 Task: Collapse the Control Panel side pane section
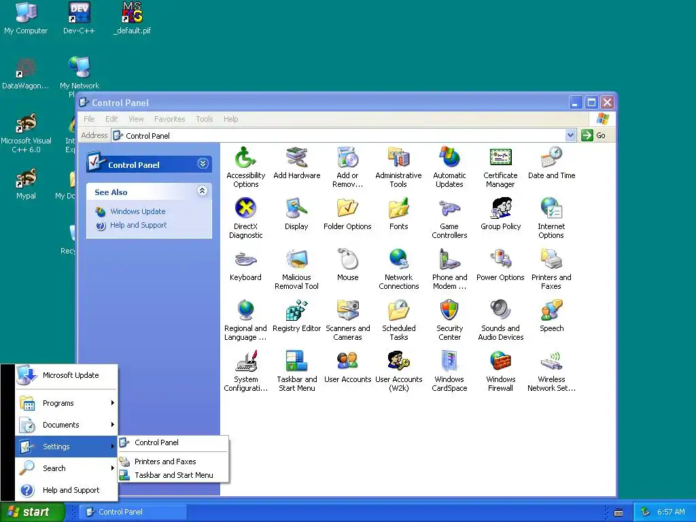(x=203, y=164)
